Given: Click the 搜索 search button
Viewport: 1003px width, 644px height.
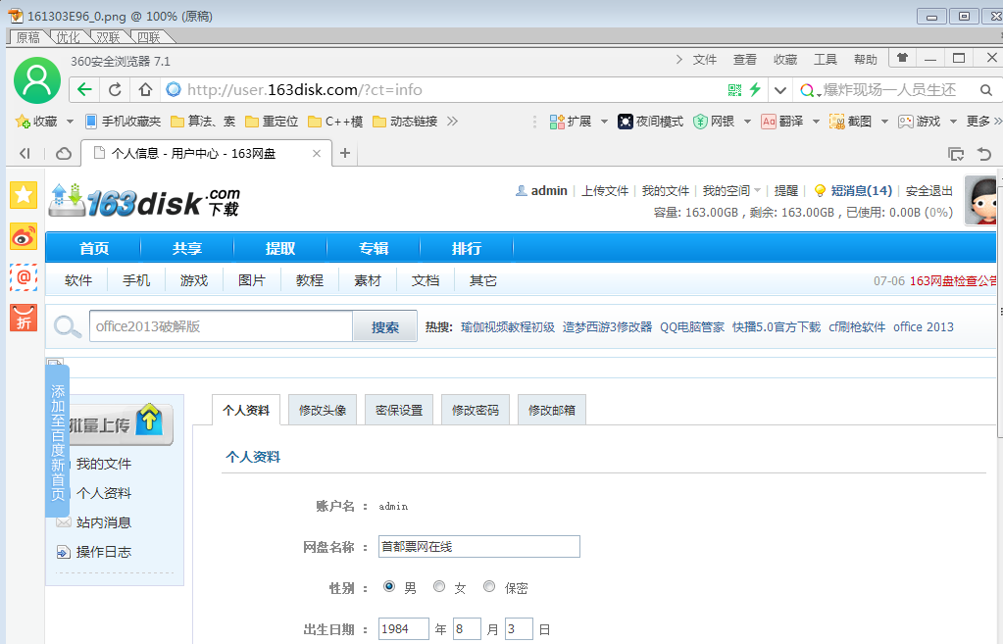Looking at the screenshot, I should click(384, 324).
